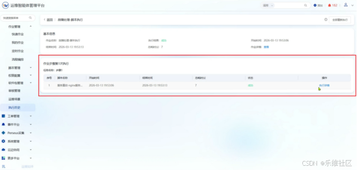Click the magnifier in the top search box
Screen dimensions: 357x170
click(305, 6)
